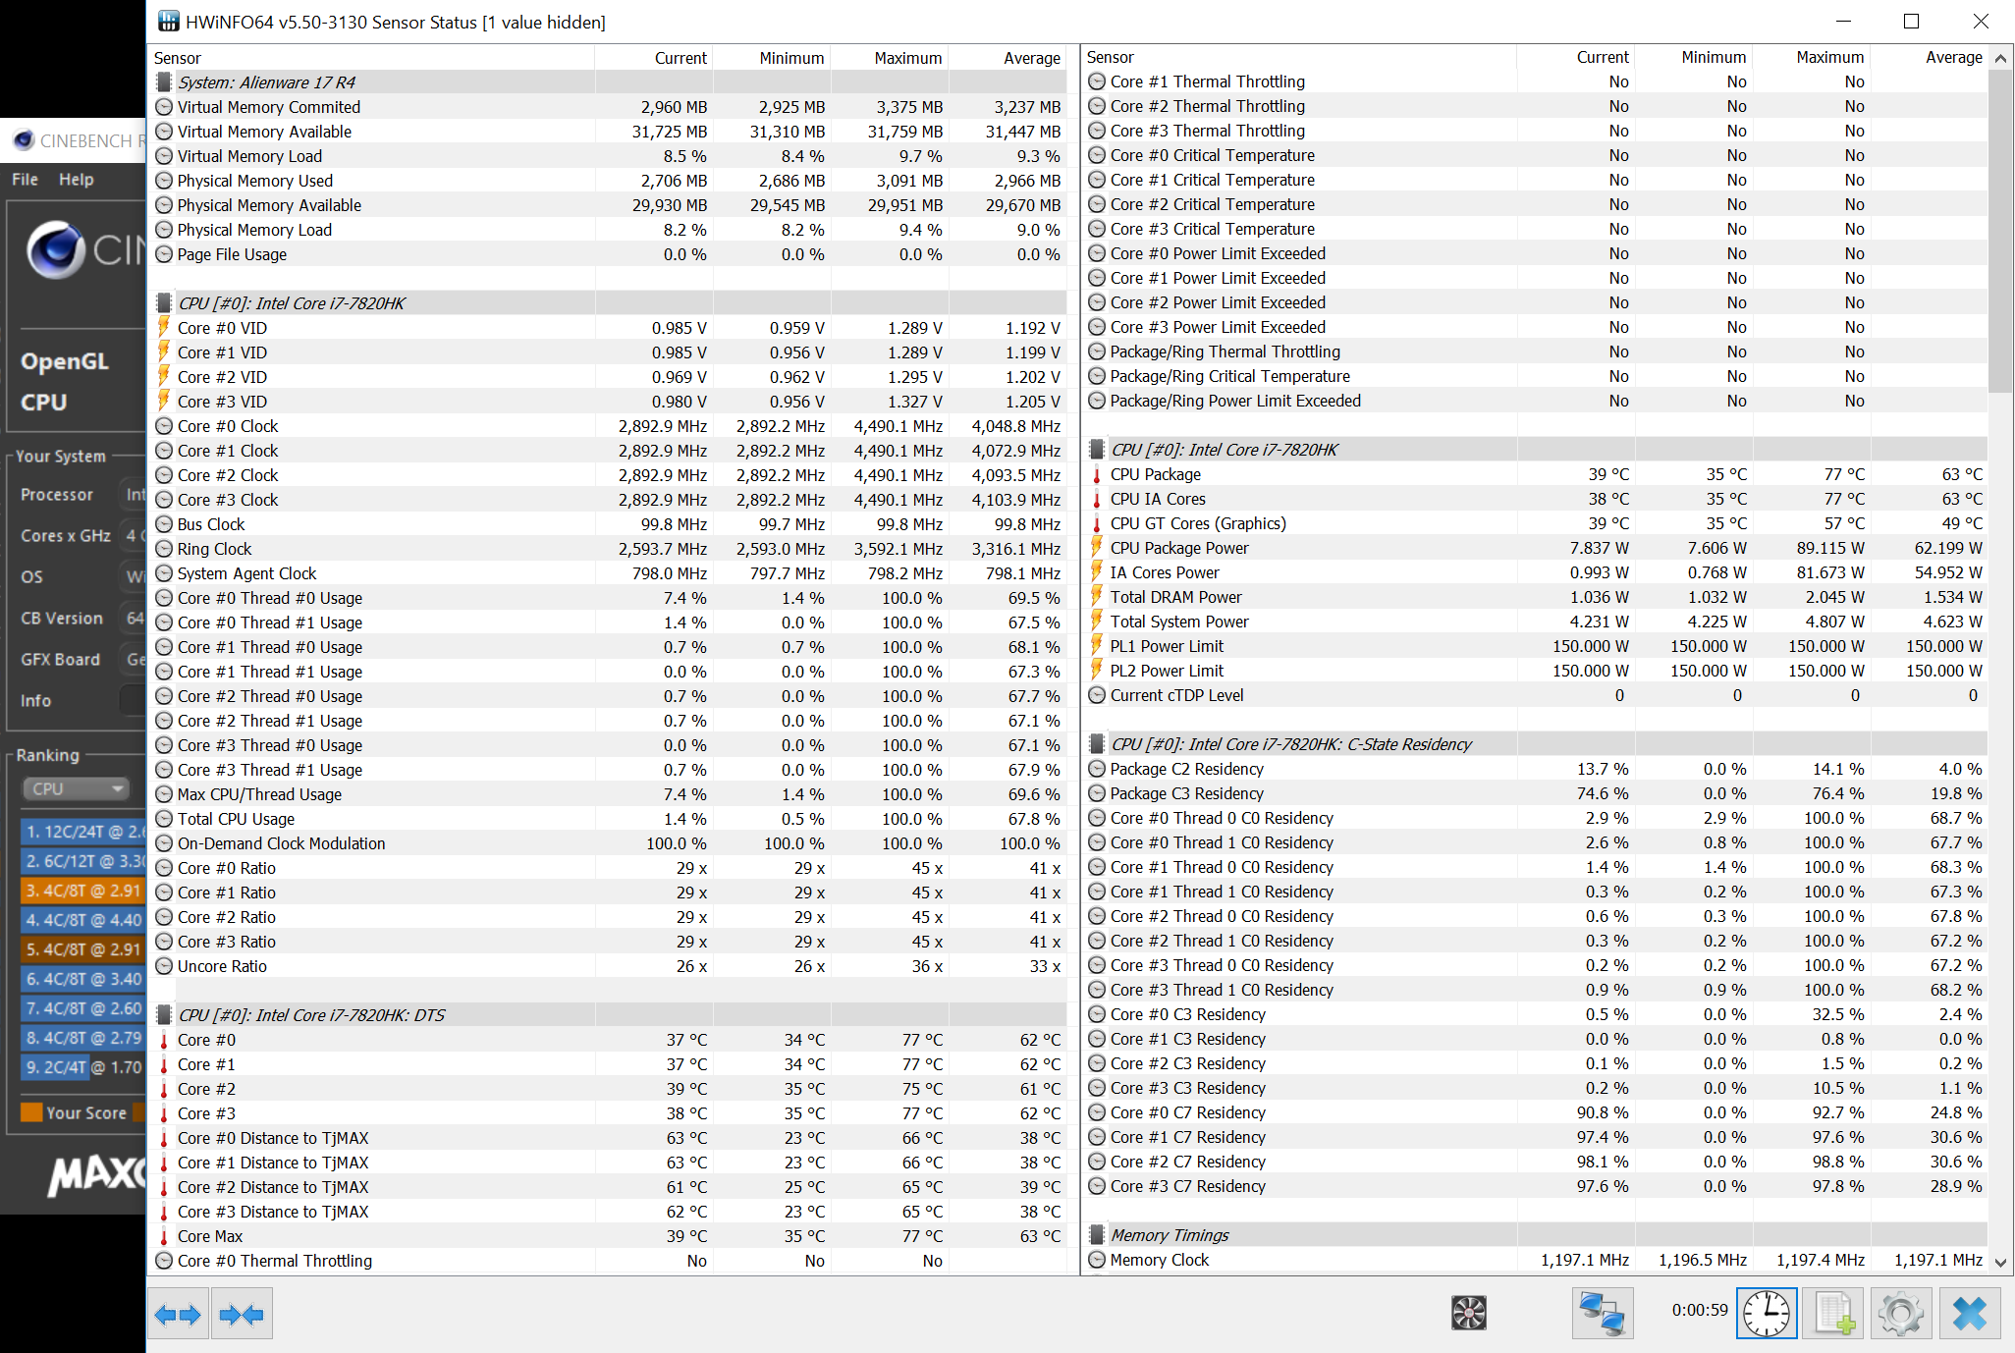Click the right panel scrollbar down arrow

coord(2000,1263)
